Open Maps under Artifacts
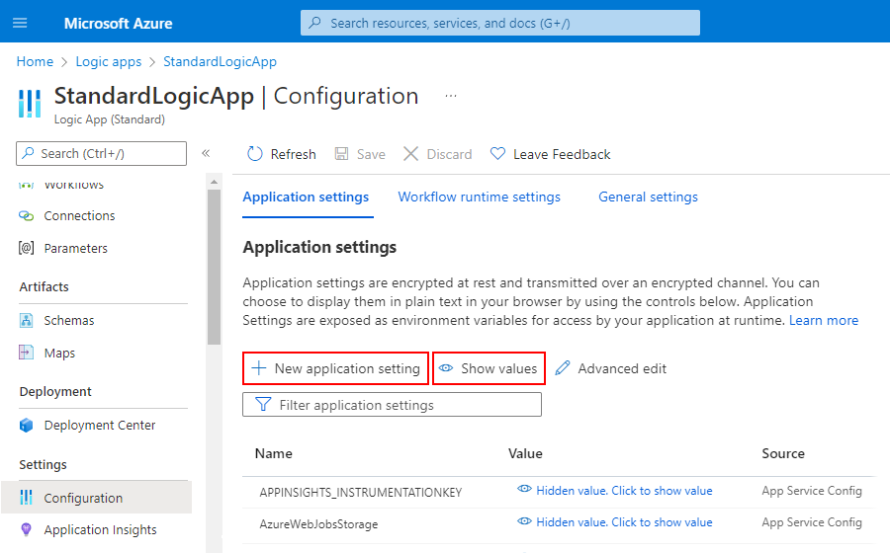 (59, 354)
